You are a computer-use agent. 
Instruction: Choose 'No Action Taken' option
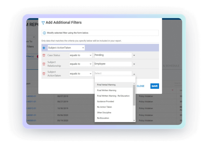[104, 107]
